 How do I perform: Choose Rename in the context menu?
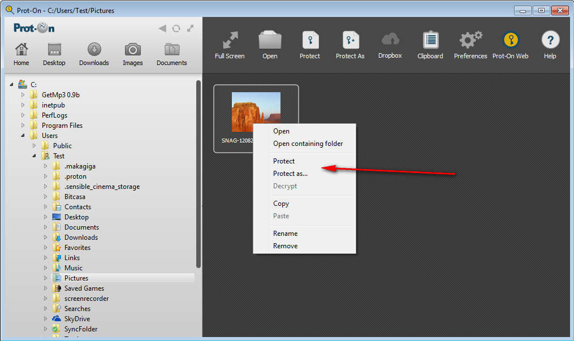[285, 234]
